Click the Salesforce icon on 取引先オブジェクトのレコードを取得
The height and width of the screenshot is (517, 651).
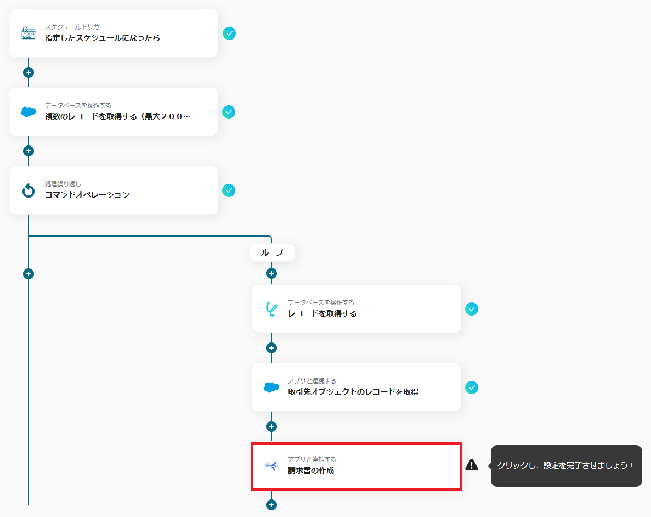271,387
